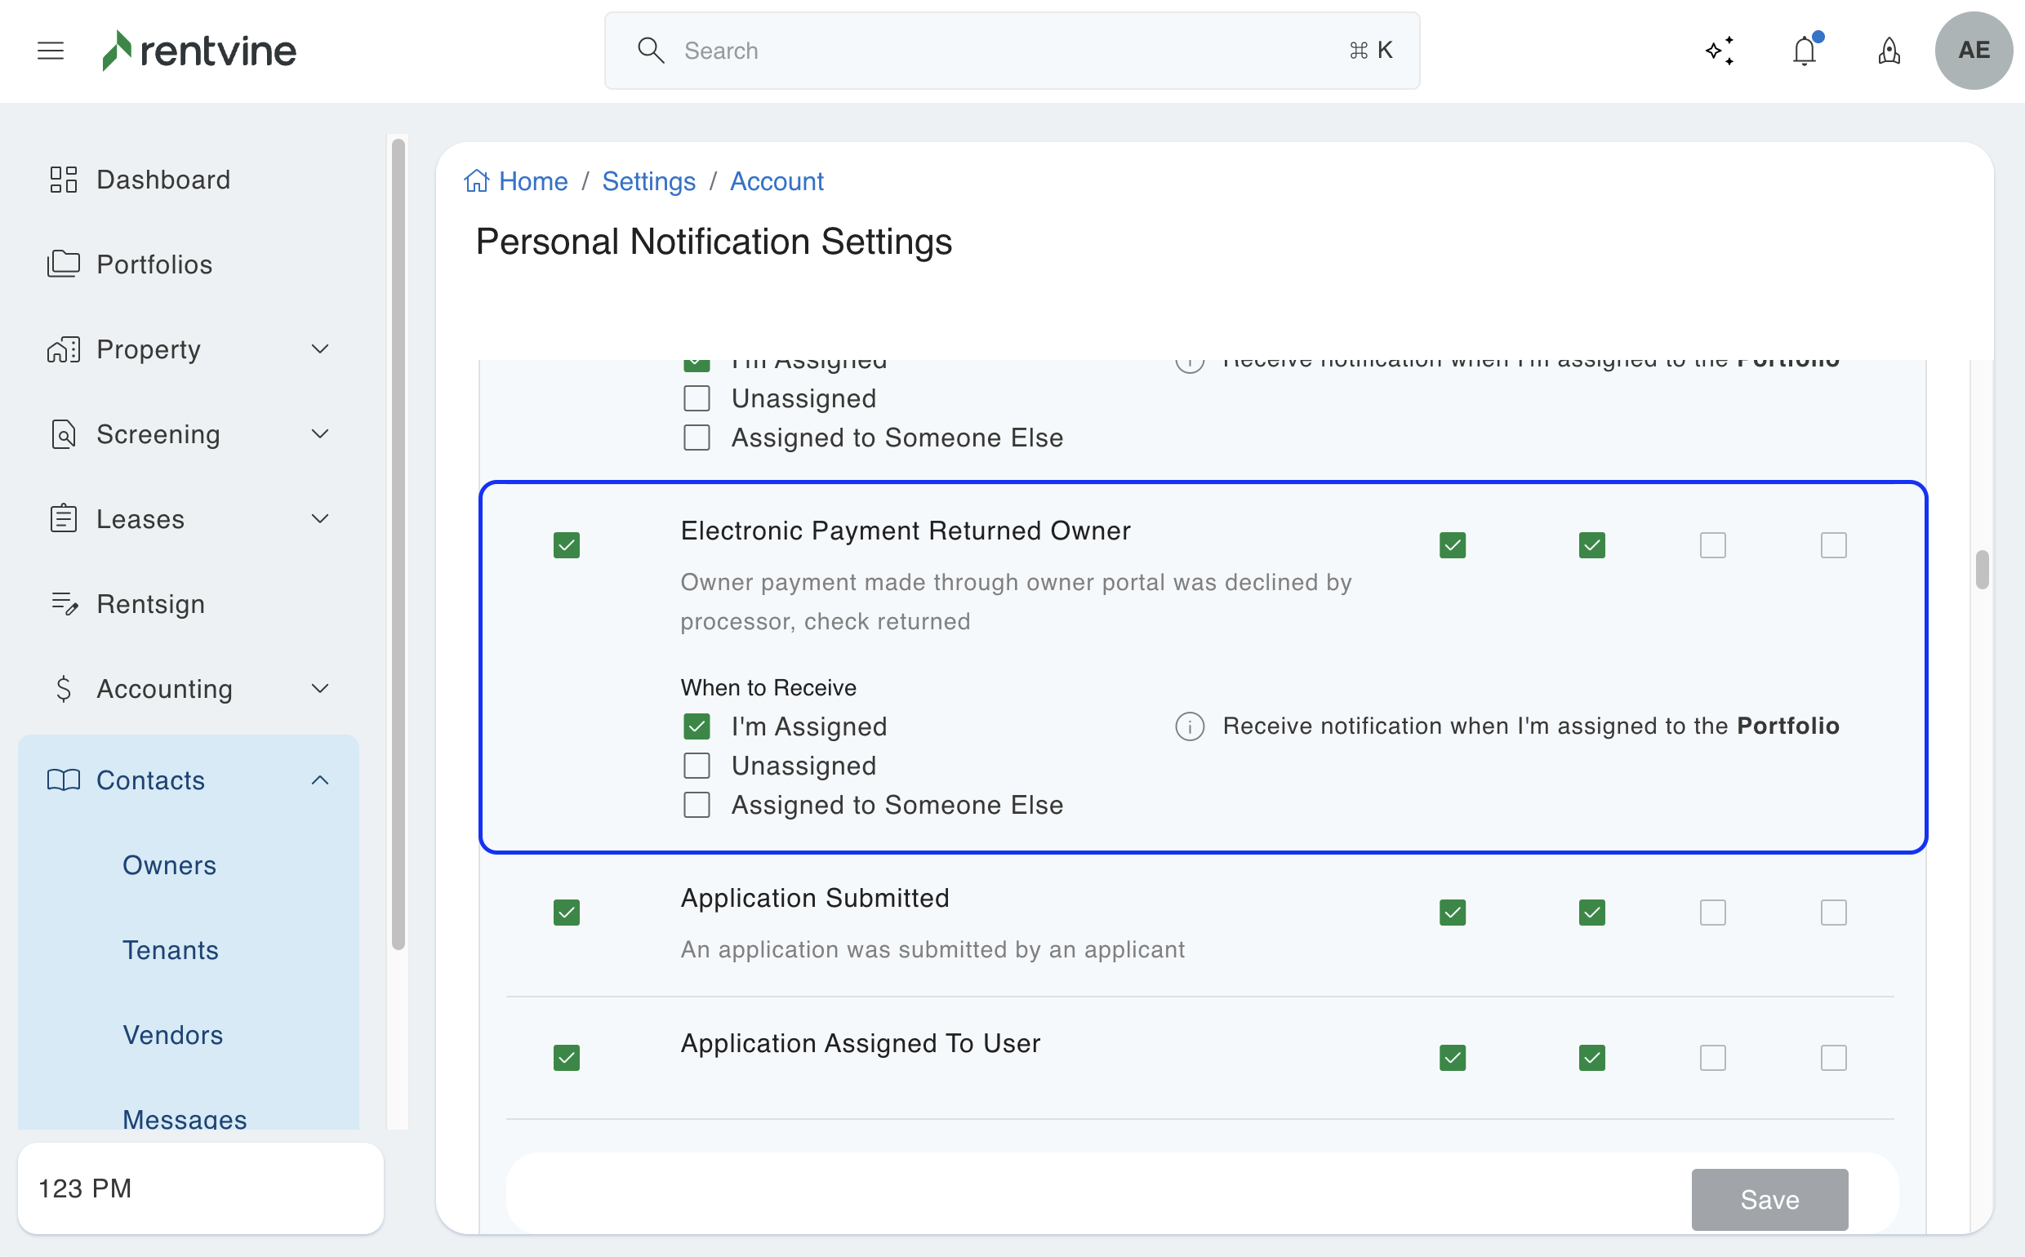
Task: Click the rentvine logo
Action: (199, 51)
